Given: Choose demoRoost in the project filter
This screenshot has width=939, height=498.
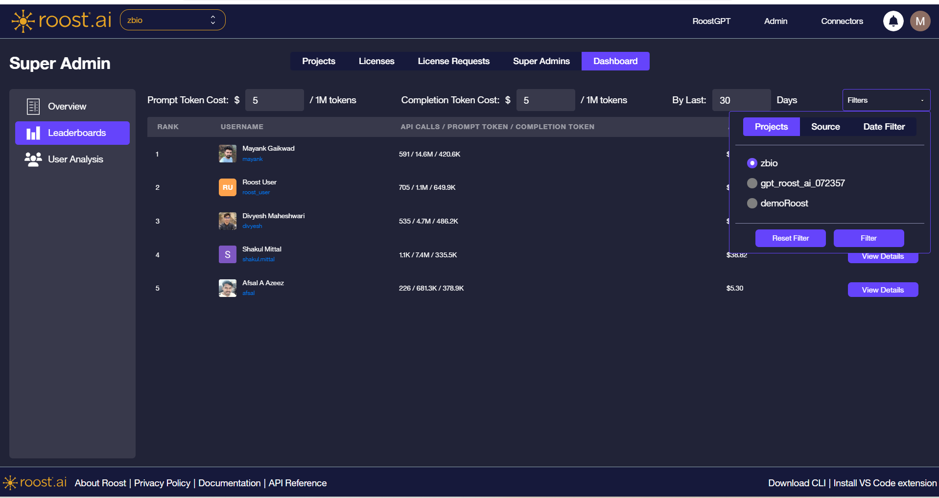Looking at the screenshot, I should tap(752, 203).
